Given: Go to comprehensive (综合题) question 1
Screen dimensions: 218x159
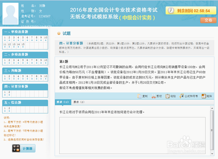Looking at the screenshot, I should point(5,109).
